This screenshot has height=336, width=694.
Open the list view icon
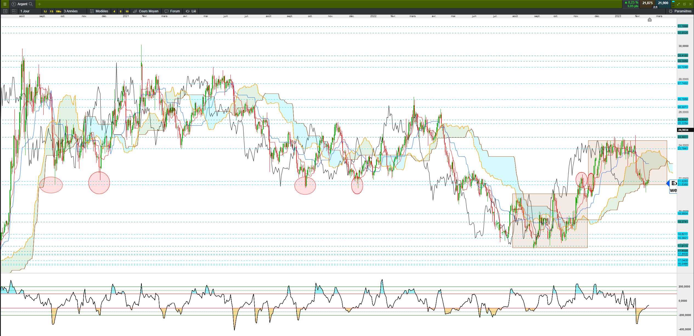tap(5, 11)
